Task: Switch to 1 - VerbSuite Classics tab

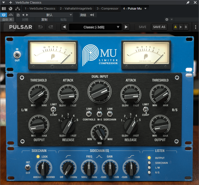Action: pos(40,8)
